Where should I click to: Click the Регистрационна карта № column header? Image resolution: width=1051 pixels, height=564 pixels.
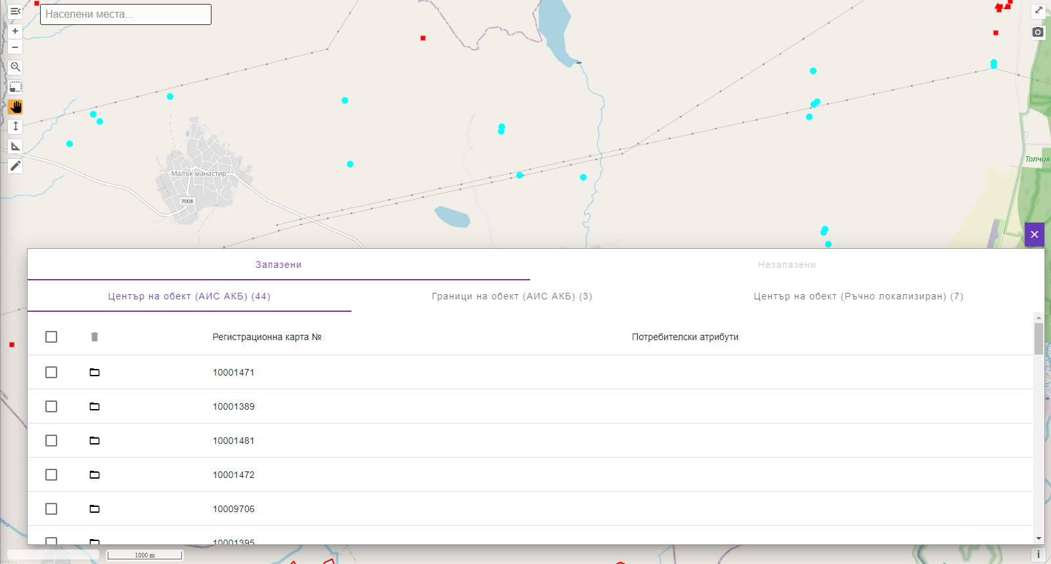coord(267,337)
